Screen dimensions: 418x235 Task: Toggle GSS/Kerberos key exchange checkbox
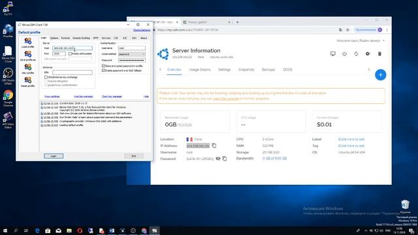click(x=46, y=77)
